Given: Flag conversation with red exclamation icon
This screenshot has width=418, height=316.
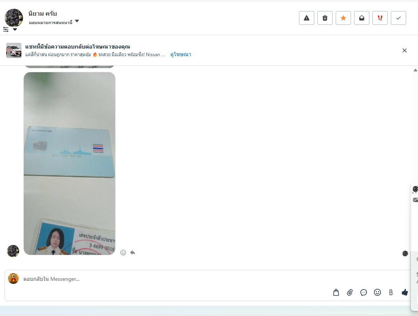Looking at the screenshot, I should point(380,18).
